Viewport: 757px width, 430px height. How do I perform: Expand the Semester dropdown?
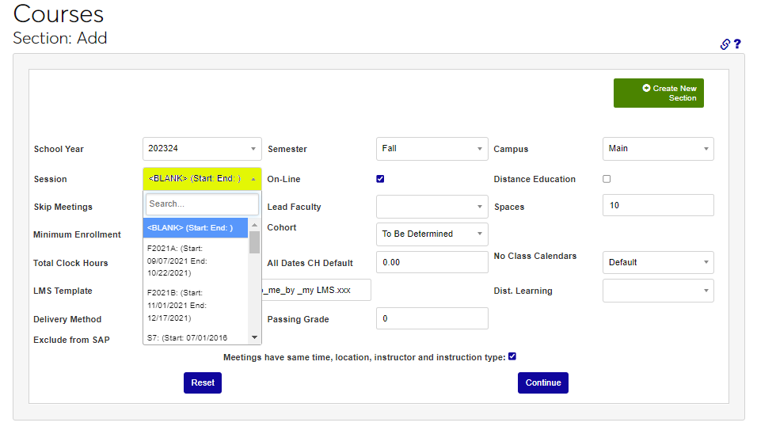432,149
